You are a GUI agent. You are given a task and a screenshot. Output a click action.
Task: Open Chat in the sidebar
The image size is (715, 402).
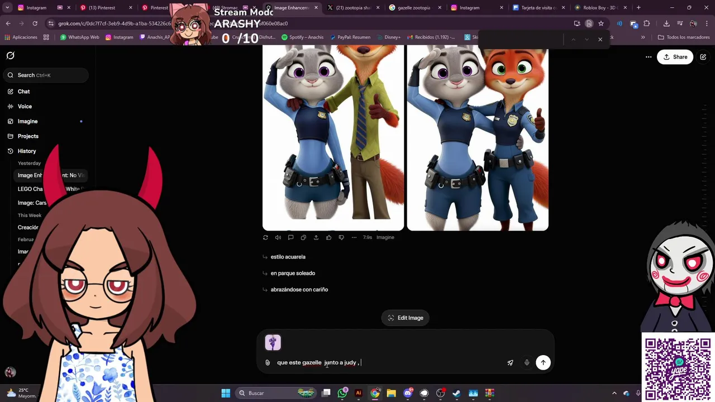click(x=23, y=92)
